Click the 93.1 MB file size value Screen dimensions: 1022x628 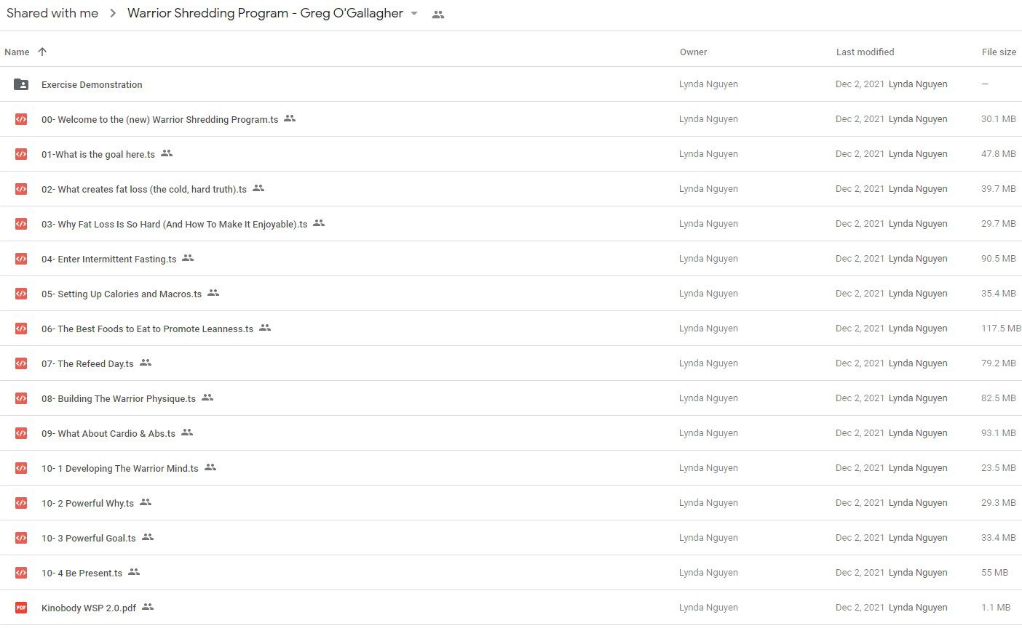point(999,433)
